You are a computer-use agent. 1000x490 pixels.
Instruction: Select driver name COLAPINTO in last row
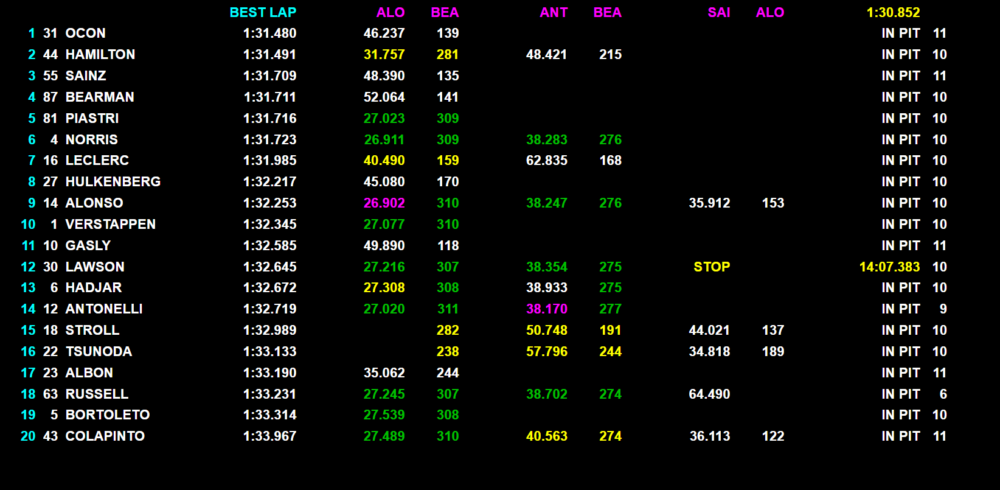105,436
